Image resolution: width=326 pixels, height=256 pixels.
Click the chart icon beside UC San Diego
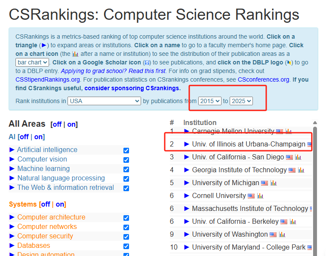click(298, 157)
